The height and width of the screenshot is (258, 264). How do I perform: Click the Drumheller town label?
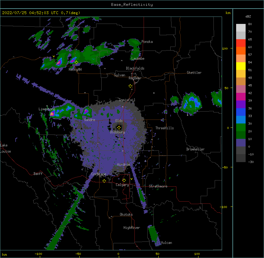pos(195,149)
